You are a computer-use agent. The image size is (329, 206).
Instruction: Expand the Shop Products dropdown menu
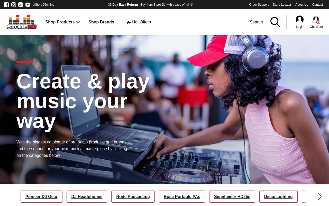coord(62,22)
